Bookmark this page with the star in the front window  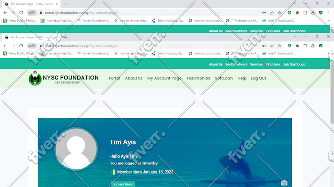coord(279,46)
